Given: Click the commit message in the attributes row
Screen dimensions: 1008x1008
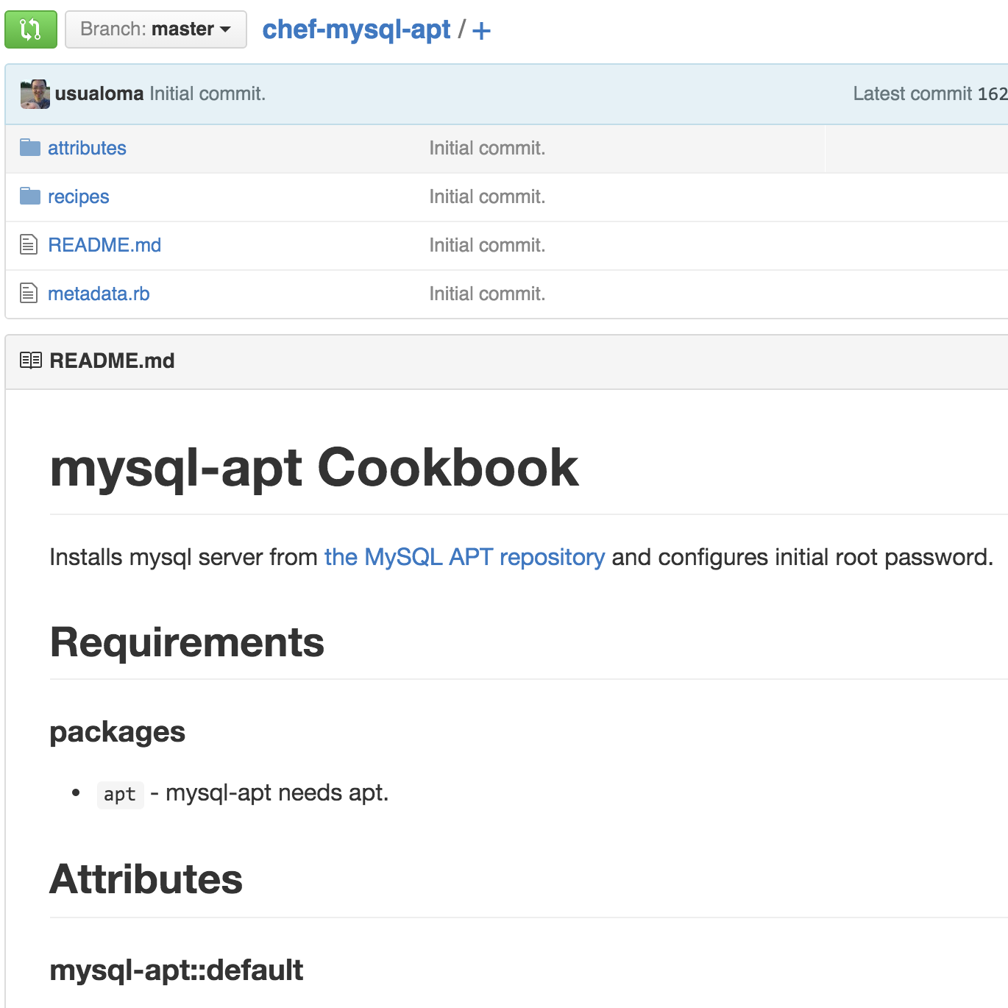Looking at the screenshot, I should click(487, 149).
